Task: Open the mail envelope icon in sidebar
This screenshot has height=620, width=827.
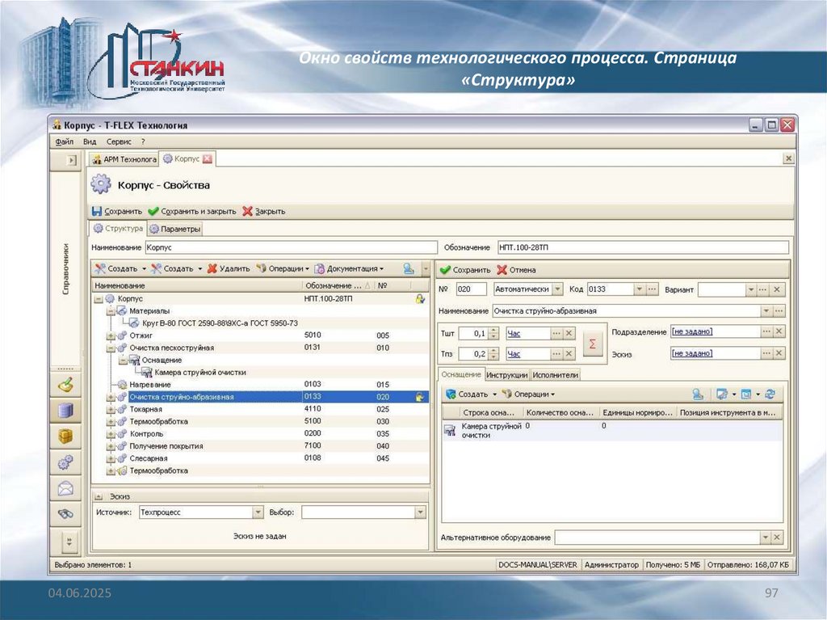Action: pyautogui.click(x=65, y=487)
